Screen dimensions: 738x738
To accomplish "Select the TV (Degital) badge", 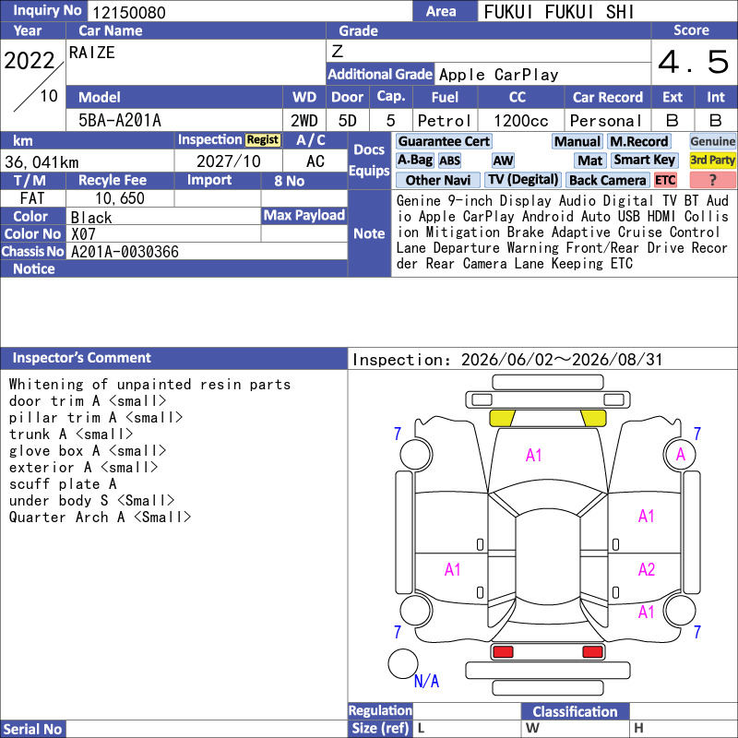I will pos(523,180).
